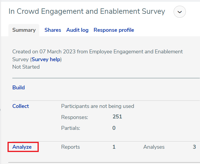The height and width of the screenshot is (164, 200).
Task: Click the Participants are not being used text
Action: pos(98,106)
